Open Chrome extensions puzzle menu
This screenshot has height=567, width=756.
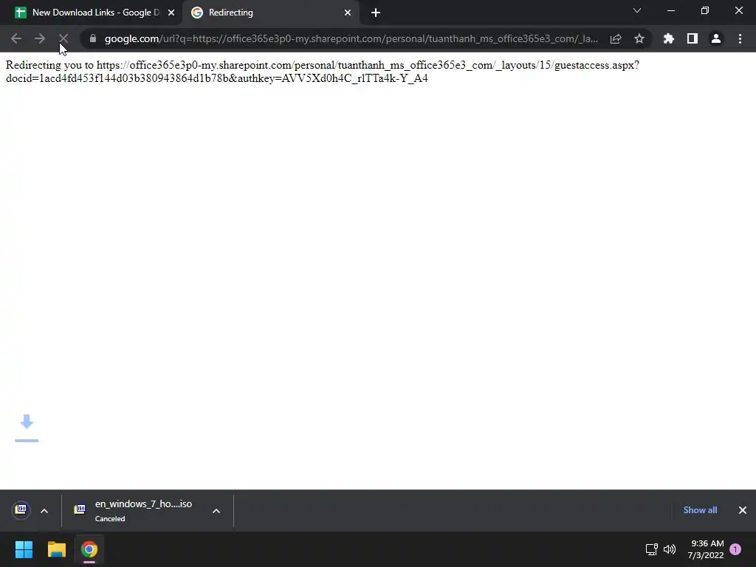(669, 38)
